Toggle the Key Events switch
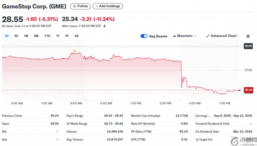Image resolution: width=257 pixels, height=146 pixels. [x=144, y=36]
